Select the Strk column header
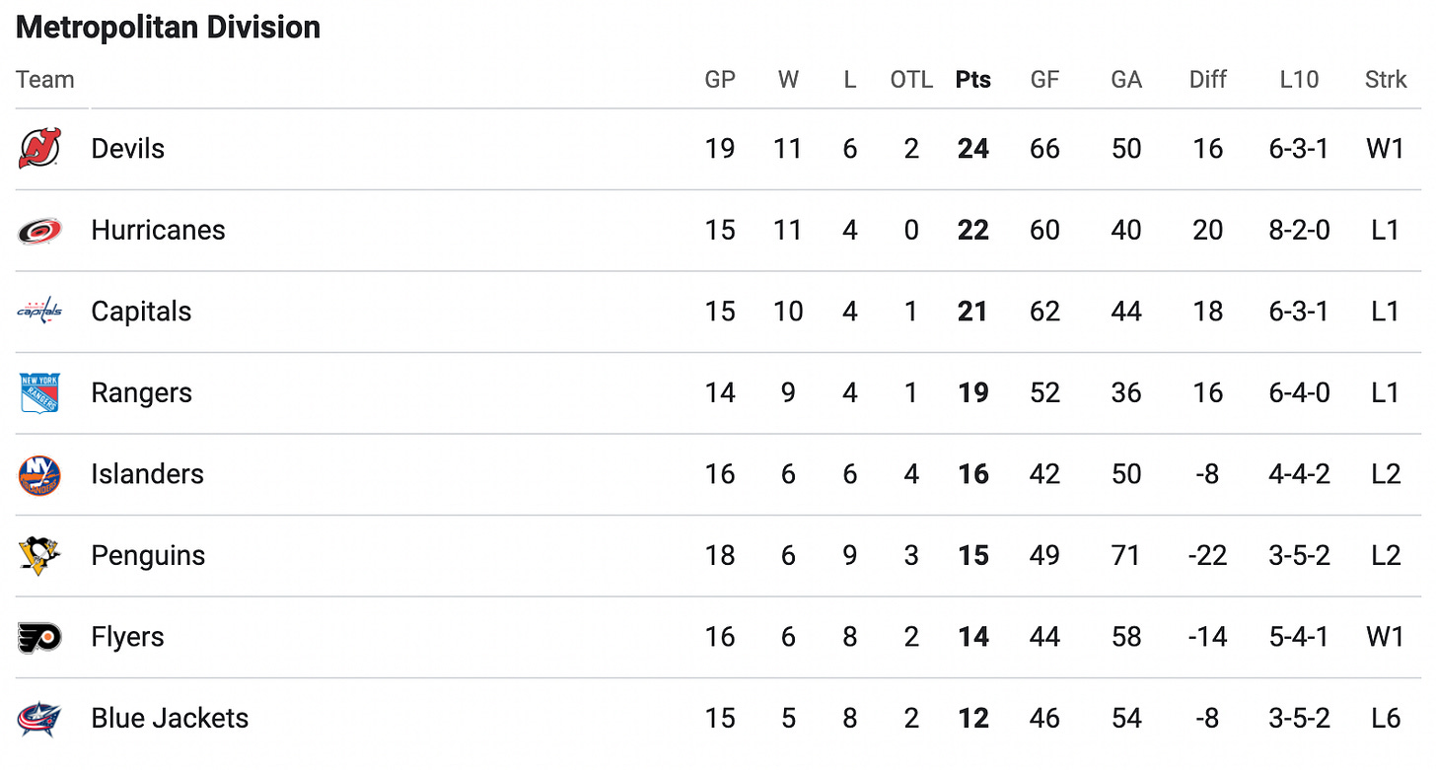 pos(1386,80)
